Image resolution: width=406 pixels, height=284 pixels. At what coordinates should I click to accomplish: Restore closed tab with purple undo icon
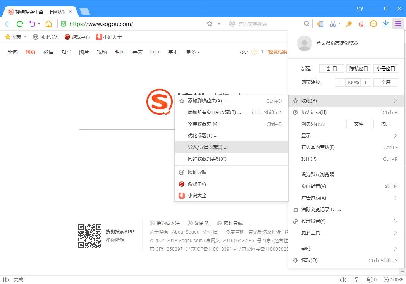pyautogui.click(x=33, y=24)
